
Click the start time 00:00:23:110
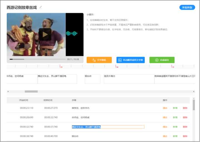(x=27, y=108)
